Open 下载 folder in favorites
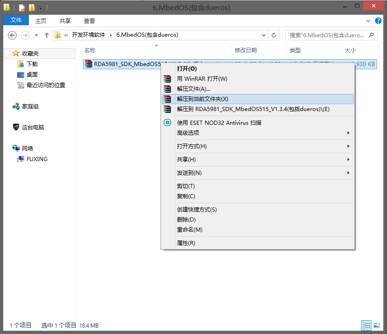This screenshot has height=334, width=387. [32, 64]
